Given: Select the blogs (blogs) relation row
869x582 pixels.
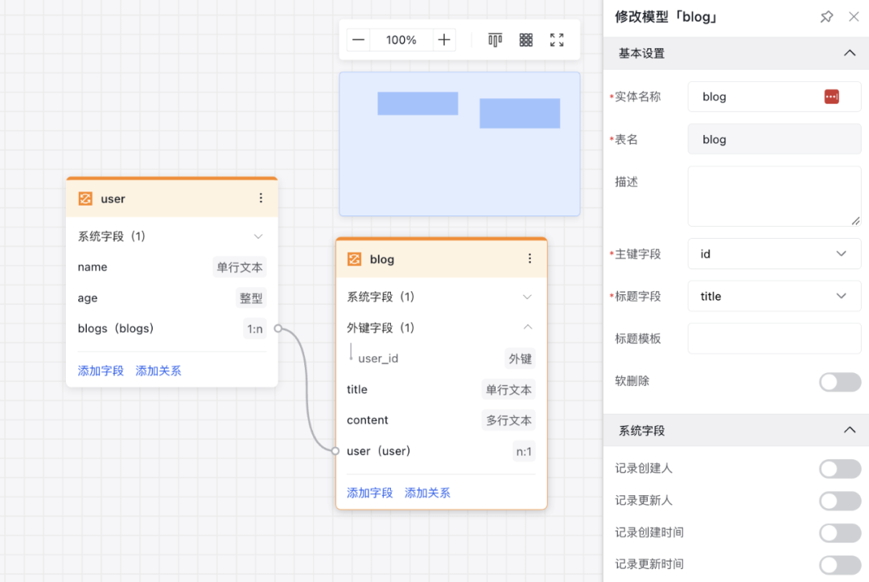Looking at the screenshot, I should click(172, 328).
